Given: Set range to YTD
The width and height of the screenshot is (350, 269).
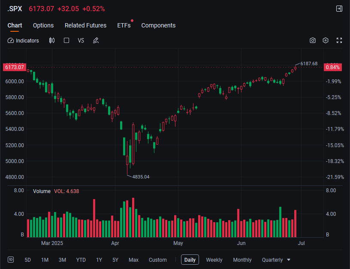Looking at the screenshot, I should [x=81, y=260].
